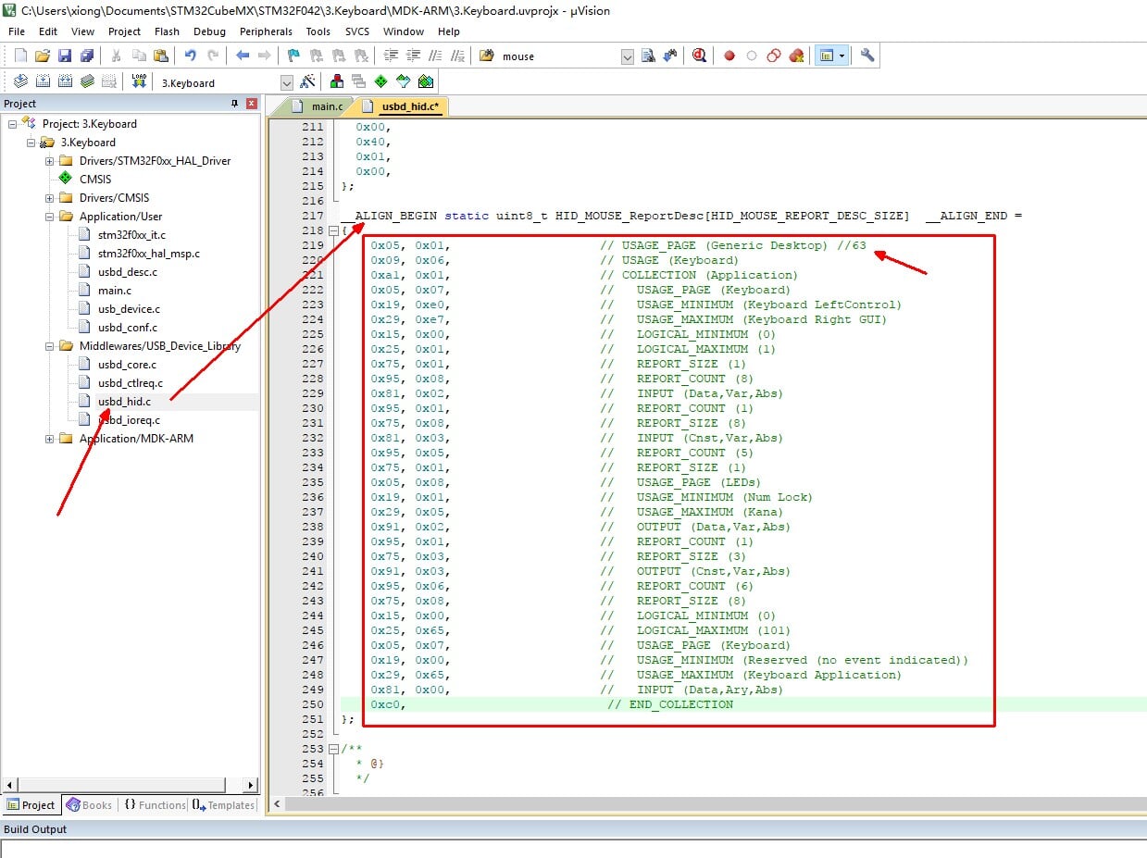1147x858 pixels.
Task: Open Options for Target magic wand icon
Action: pos(307,82)
